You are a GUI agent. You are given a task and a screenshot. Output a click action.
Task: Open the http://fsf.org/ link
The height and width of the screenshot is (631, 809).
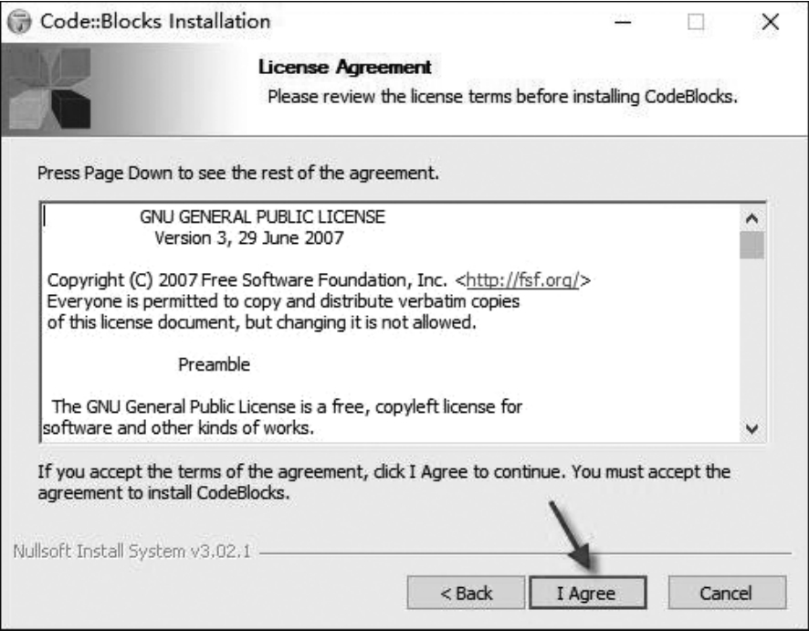point(523,279)
